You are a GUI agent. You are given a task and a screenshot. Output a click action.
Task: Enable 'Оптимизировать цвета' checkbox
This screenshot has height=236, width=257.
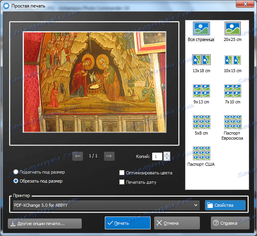pyautogui.click(x=122, y=172)
